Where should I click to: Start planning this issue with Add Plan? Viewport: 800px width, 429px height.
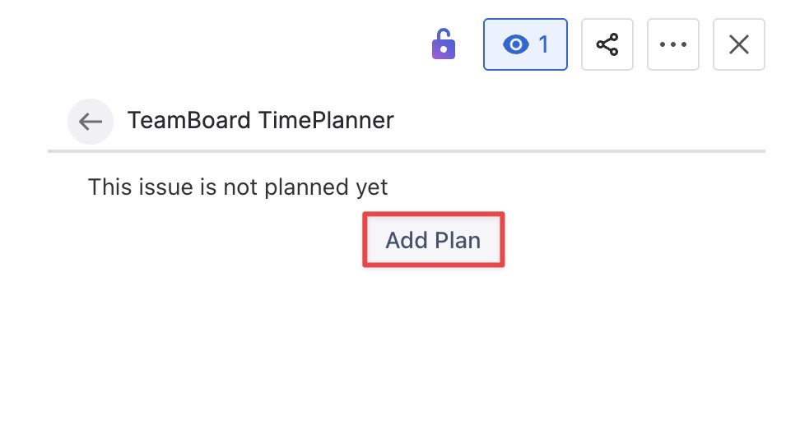[433, 240]
